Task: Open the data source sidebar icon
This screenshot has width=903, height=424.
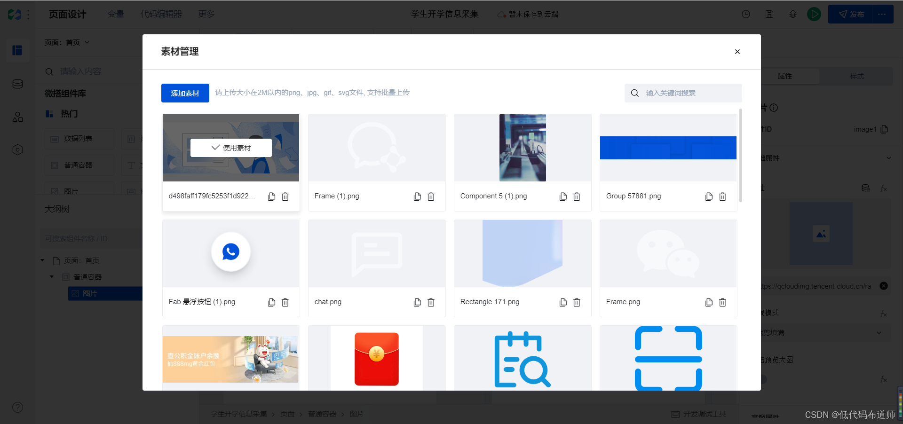Action: (17, 84)
